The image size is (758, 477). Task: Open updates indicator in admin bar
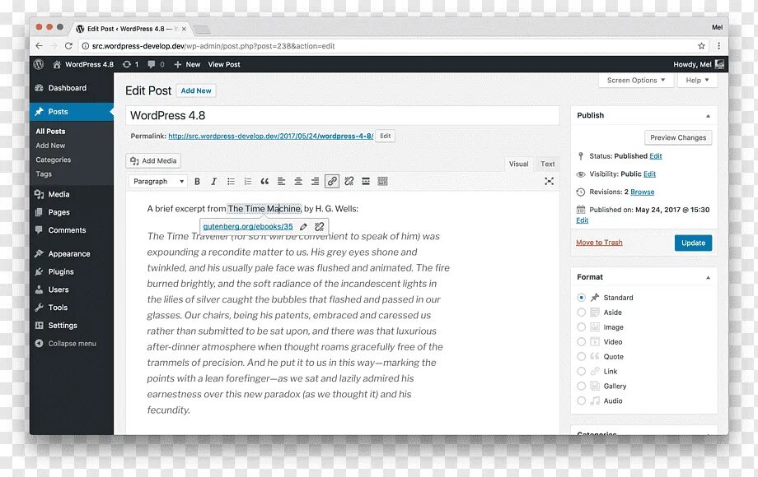click(130, 64)
